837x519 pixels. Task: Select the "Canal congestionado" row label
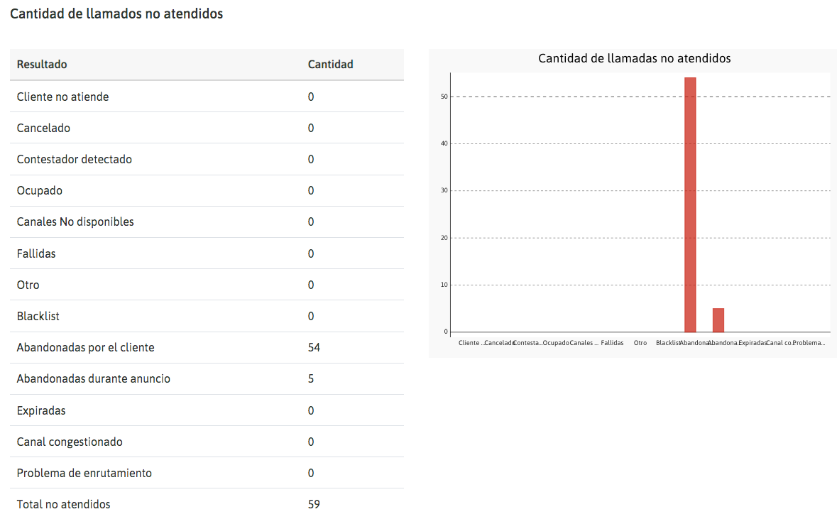70,442
